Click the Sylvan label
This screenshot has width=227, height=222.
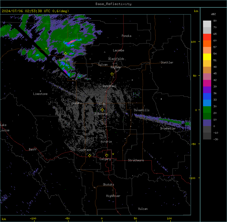point(103,65)
